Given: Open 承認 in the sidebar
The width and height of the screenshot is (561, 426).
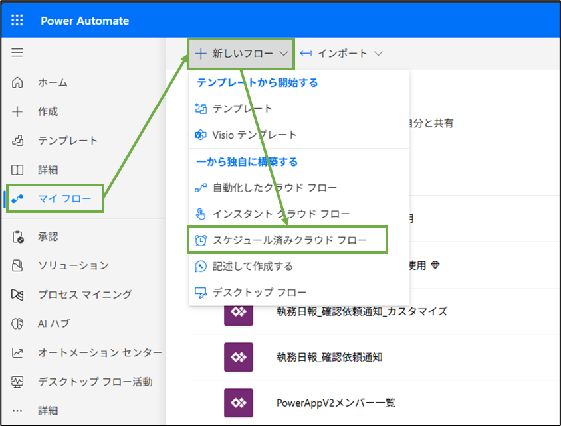Looking at the screenshot, I should (48, 237).
